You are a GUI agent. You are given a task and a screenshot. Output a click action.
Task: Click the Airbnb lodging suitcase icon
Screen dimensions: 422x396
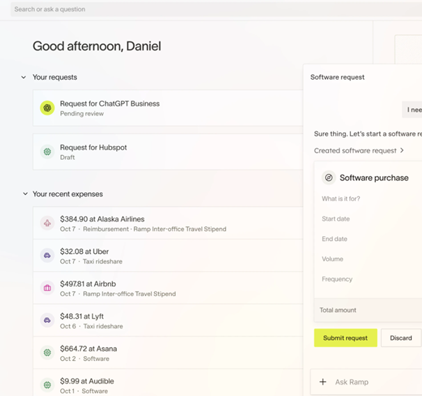point(47,289)
